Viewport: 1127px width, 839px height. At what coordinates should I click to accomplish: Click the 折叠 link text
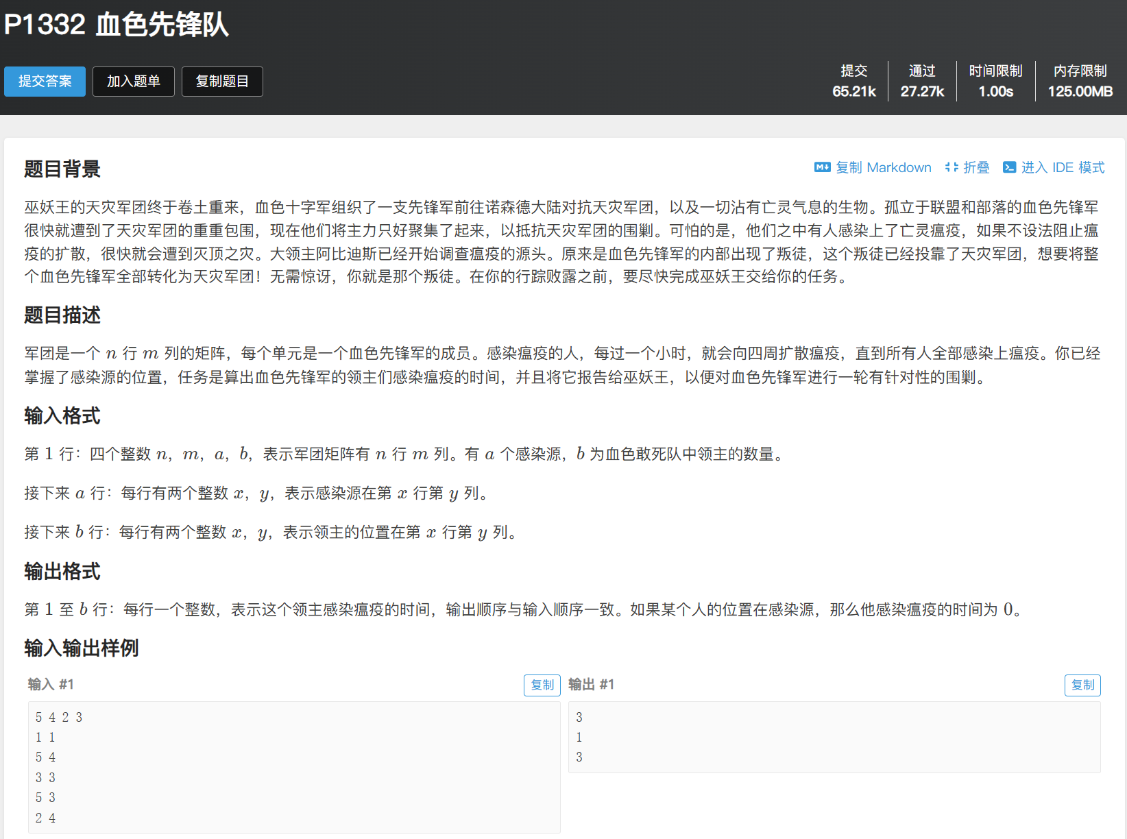point(976,167)
